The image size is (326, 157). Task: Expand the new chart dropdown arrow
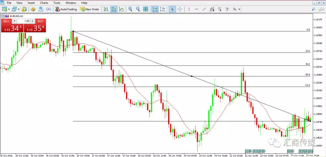pyautogui.click(x=9, y=9)
